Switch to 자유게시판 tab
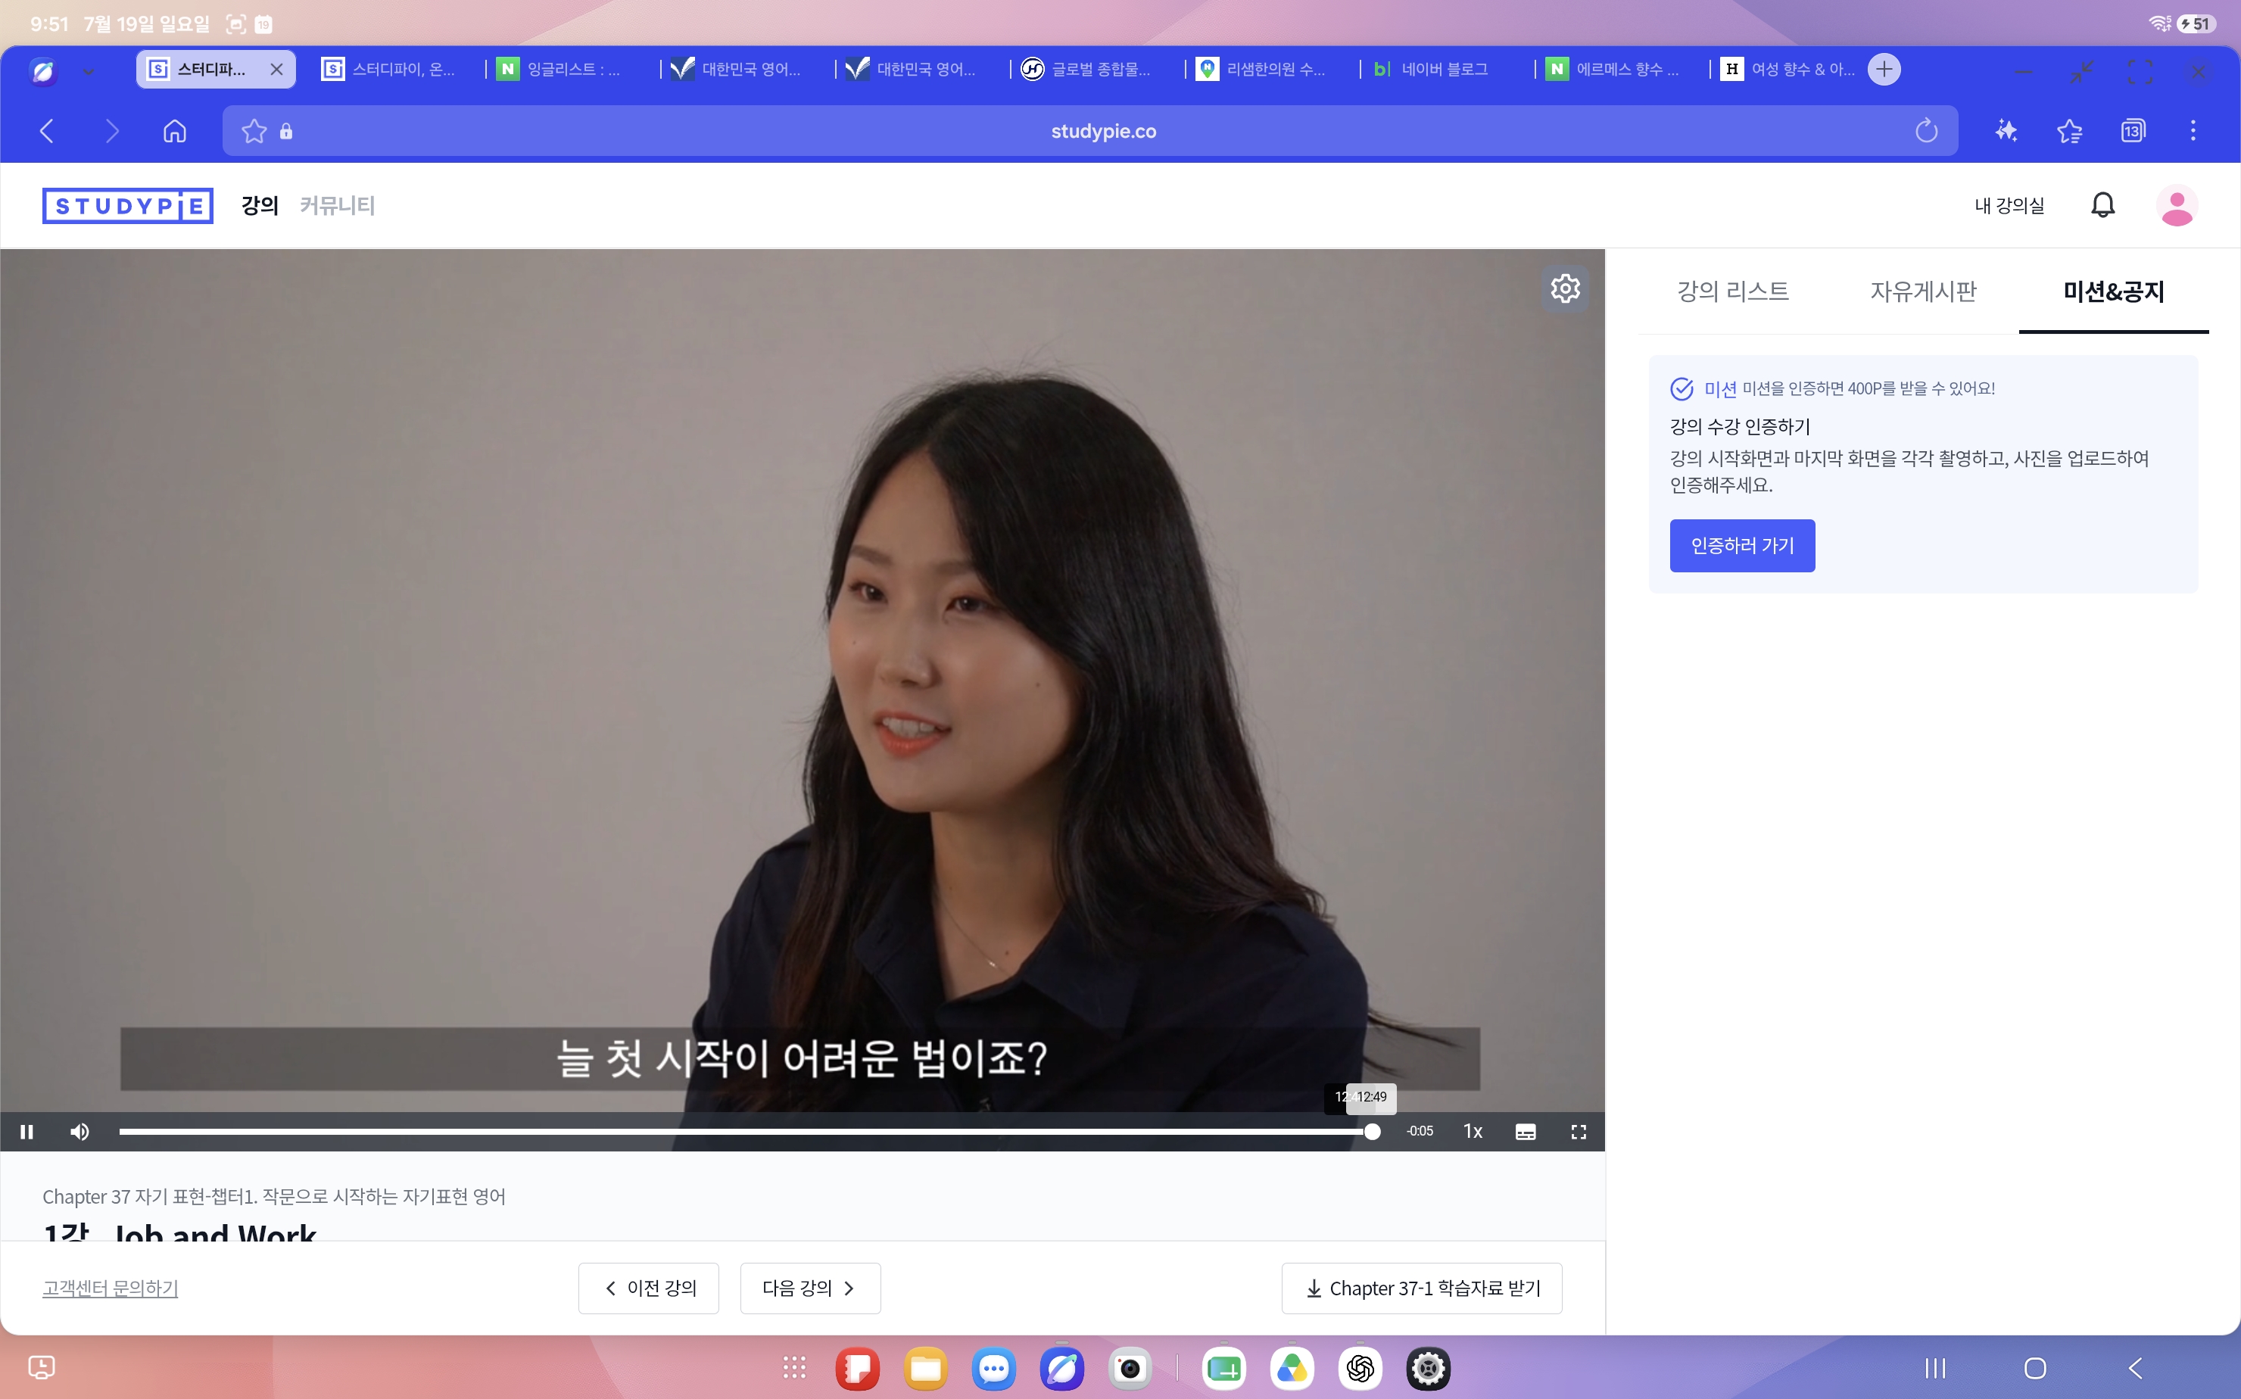2241x1399 pixels. click(x=1923, y=291)
